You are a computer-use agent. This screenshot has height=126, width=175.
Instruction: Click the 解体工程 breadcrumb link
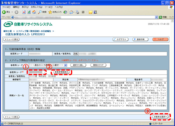point(8,31)
